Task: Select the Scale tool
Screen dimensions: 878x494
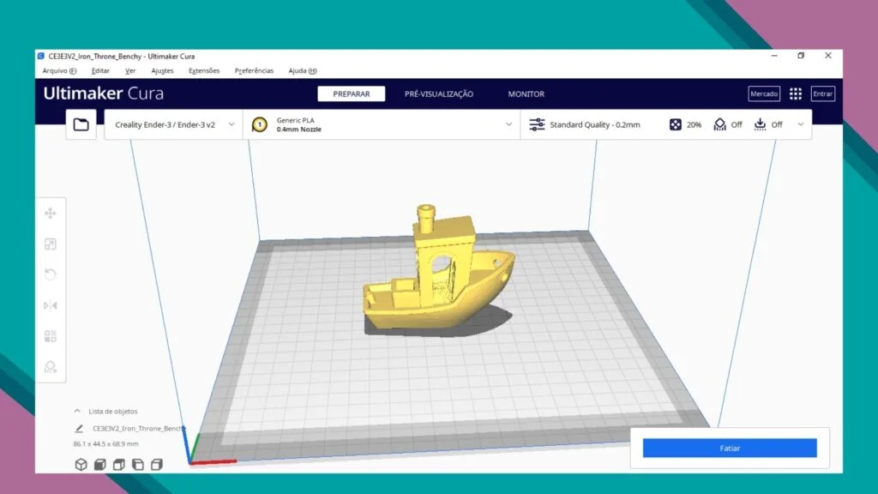Action: point(51,244)
